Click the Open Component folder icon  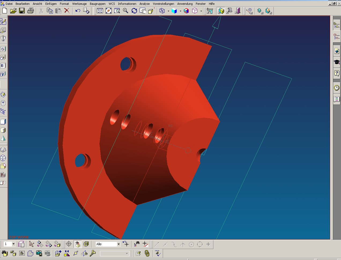click(x=13, y=253)
